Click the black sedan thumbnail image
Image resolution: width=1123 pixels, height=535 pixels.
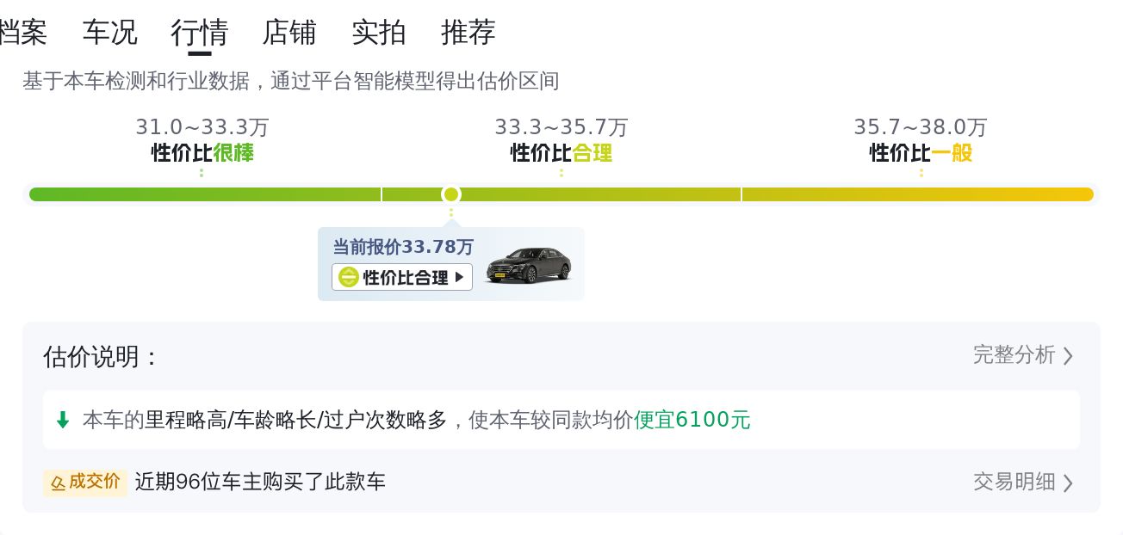point(528,265)
